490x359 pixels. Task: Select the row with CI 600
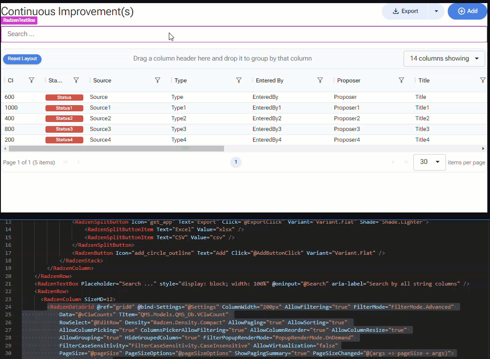click(x=244, y=97)
